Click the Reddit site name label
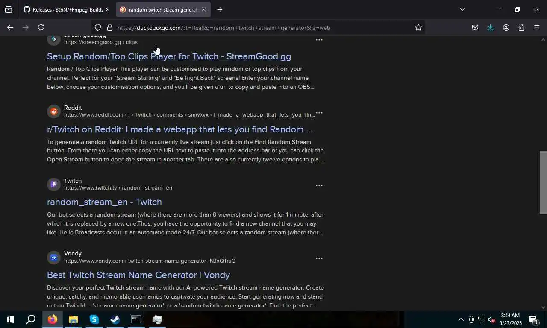Image resolution: width=547 pixels, height=328 pixels. coord(73,108)
